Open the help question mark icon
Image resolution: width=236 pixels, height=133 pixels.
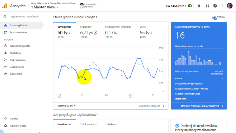click(x=215, y=6)
